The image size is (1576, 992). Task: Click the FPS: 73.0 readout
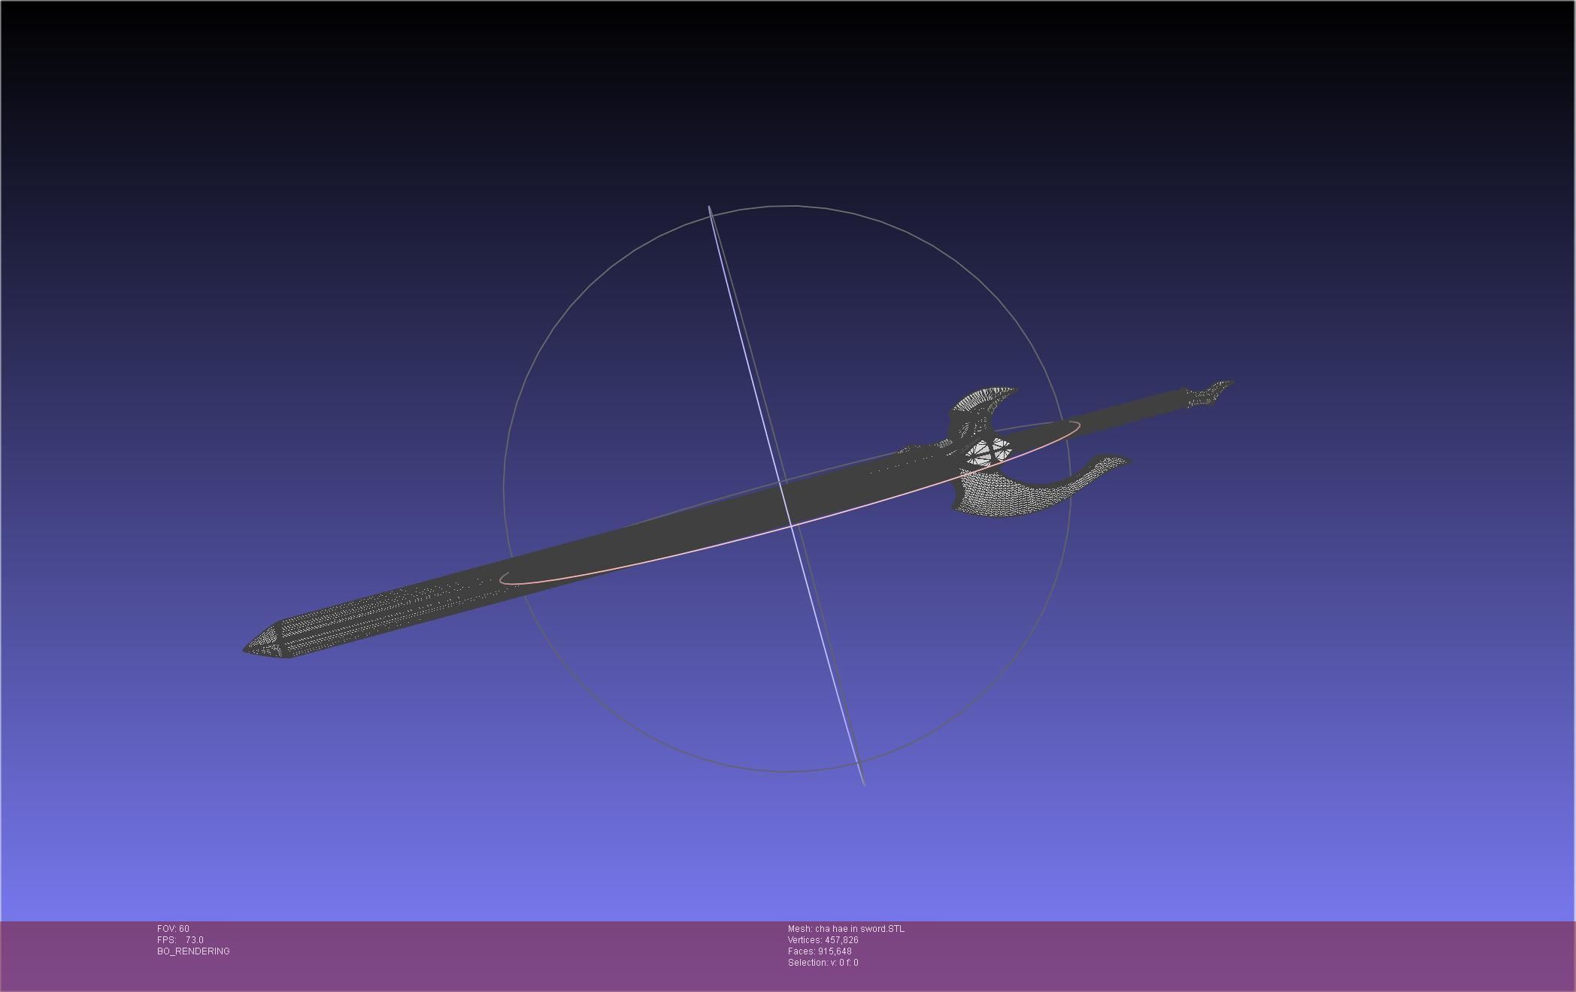tap(180, 940)
